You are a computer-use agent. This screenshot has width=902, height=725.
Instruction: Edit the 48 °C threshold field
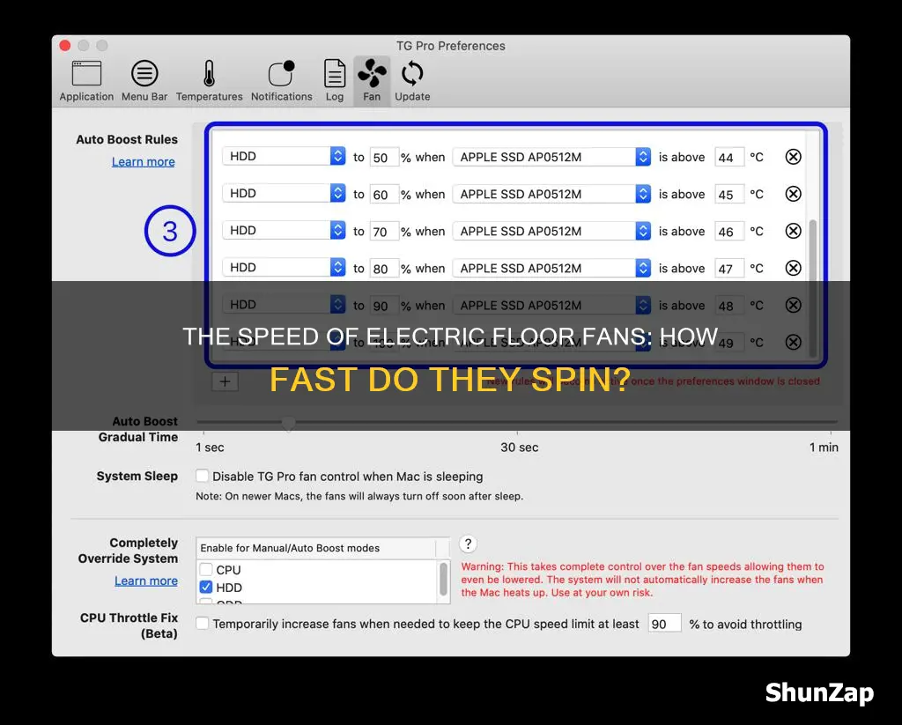(728, 306)
